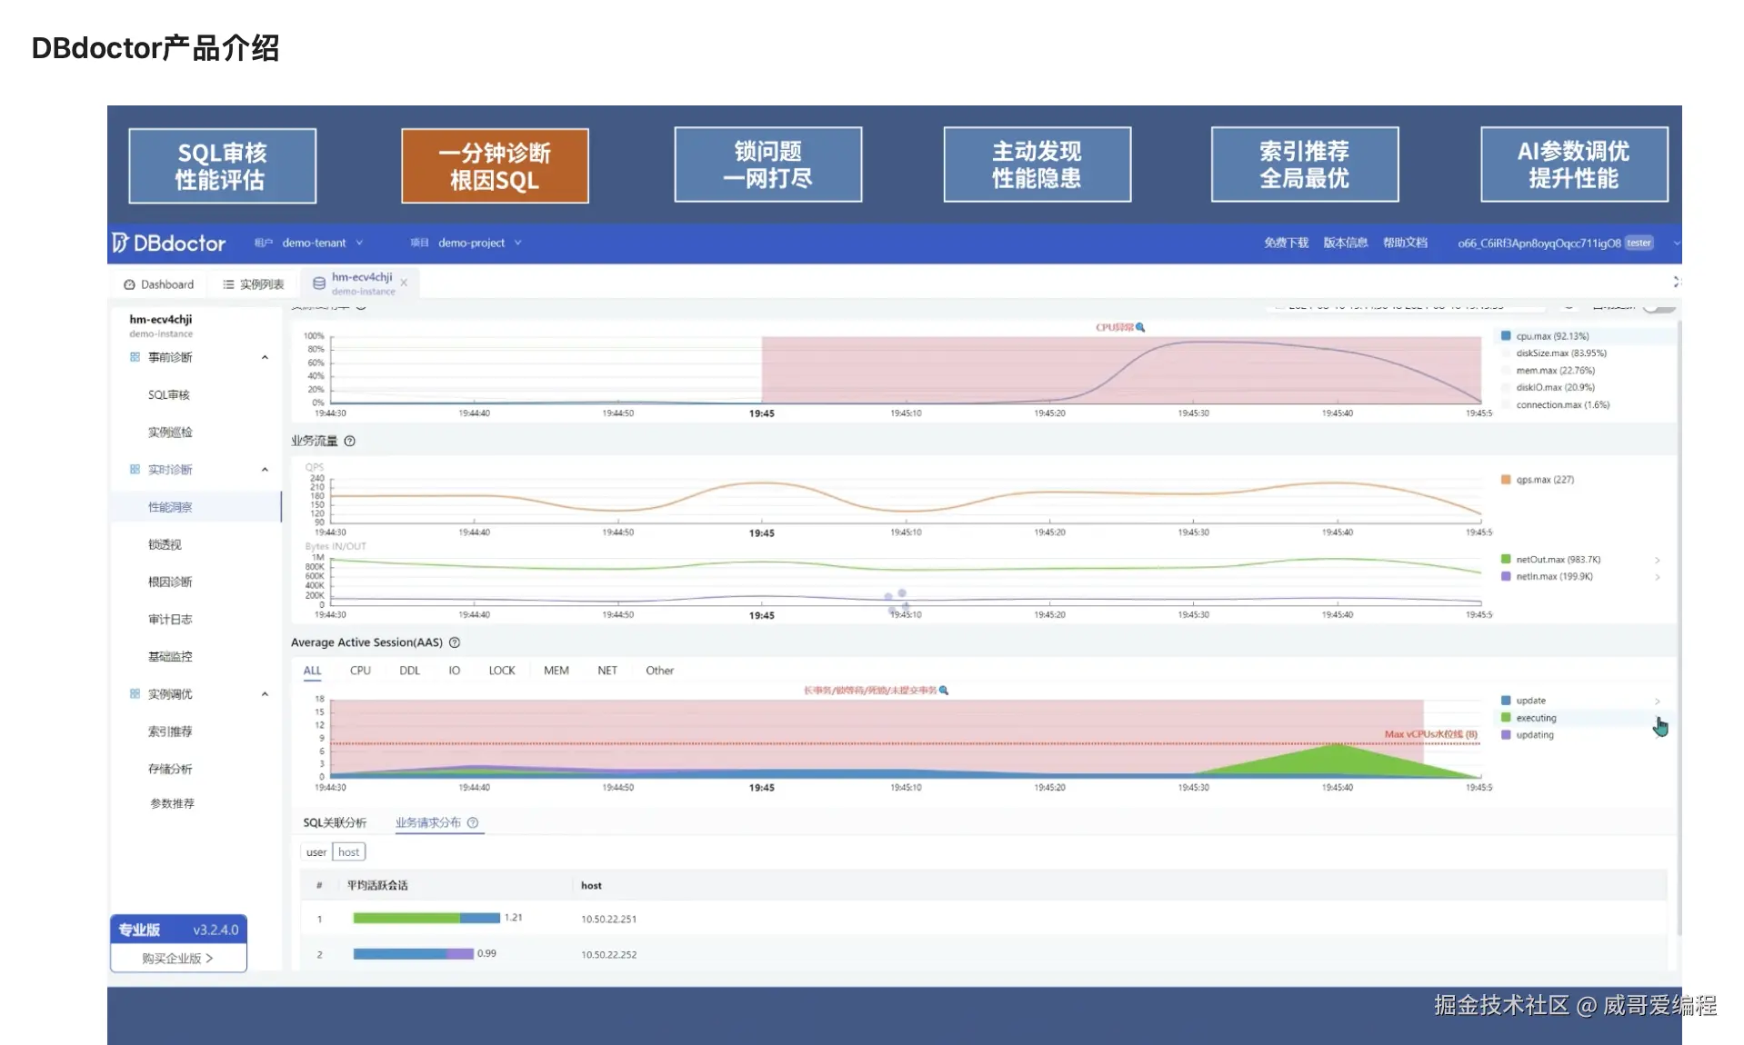Screen dimensions: 1744x1045
Task: Click help icon beside Average Active Session
Action: pyautogui.click(x=455, y=642)
